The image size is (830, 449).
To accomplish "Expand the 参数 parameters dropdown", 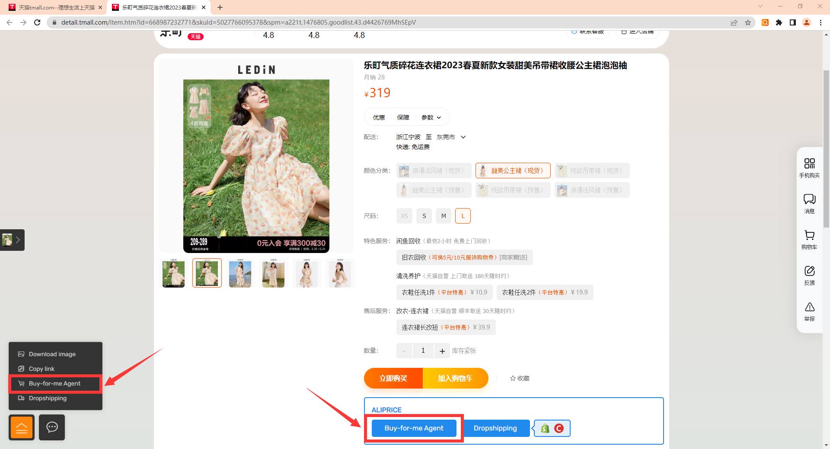I will point(431,117).
